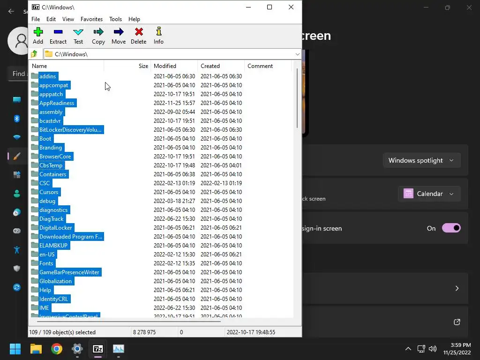480x360 pixels.
Task: Select the appcompat folder
Action: pyautogui.click(x=53, y=85)
